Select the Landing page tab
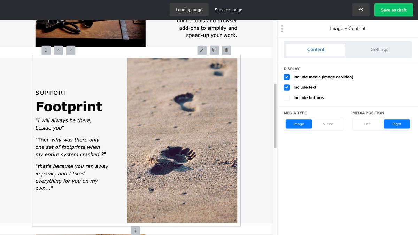 189,10
